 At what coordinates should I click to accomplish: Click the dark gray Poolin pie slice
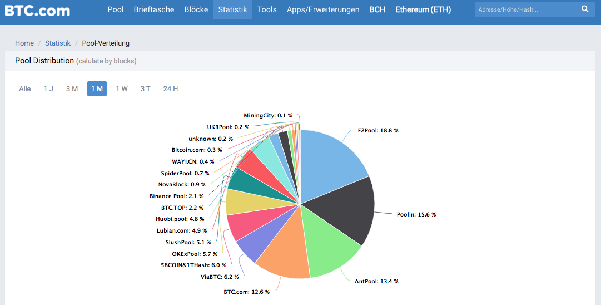click(343, 209)
